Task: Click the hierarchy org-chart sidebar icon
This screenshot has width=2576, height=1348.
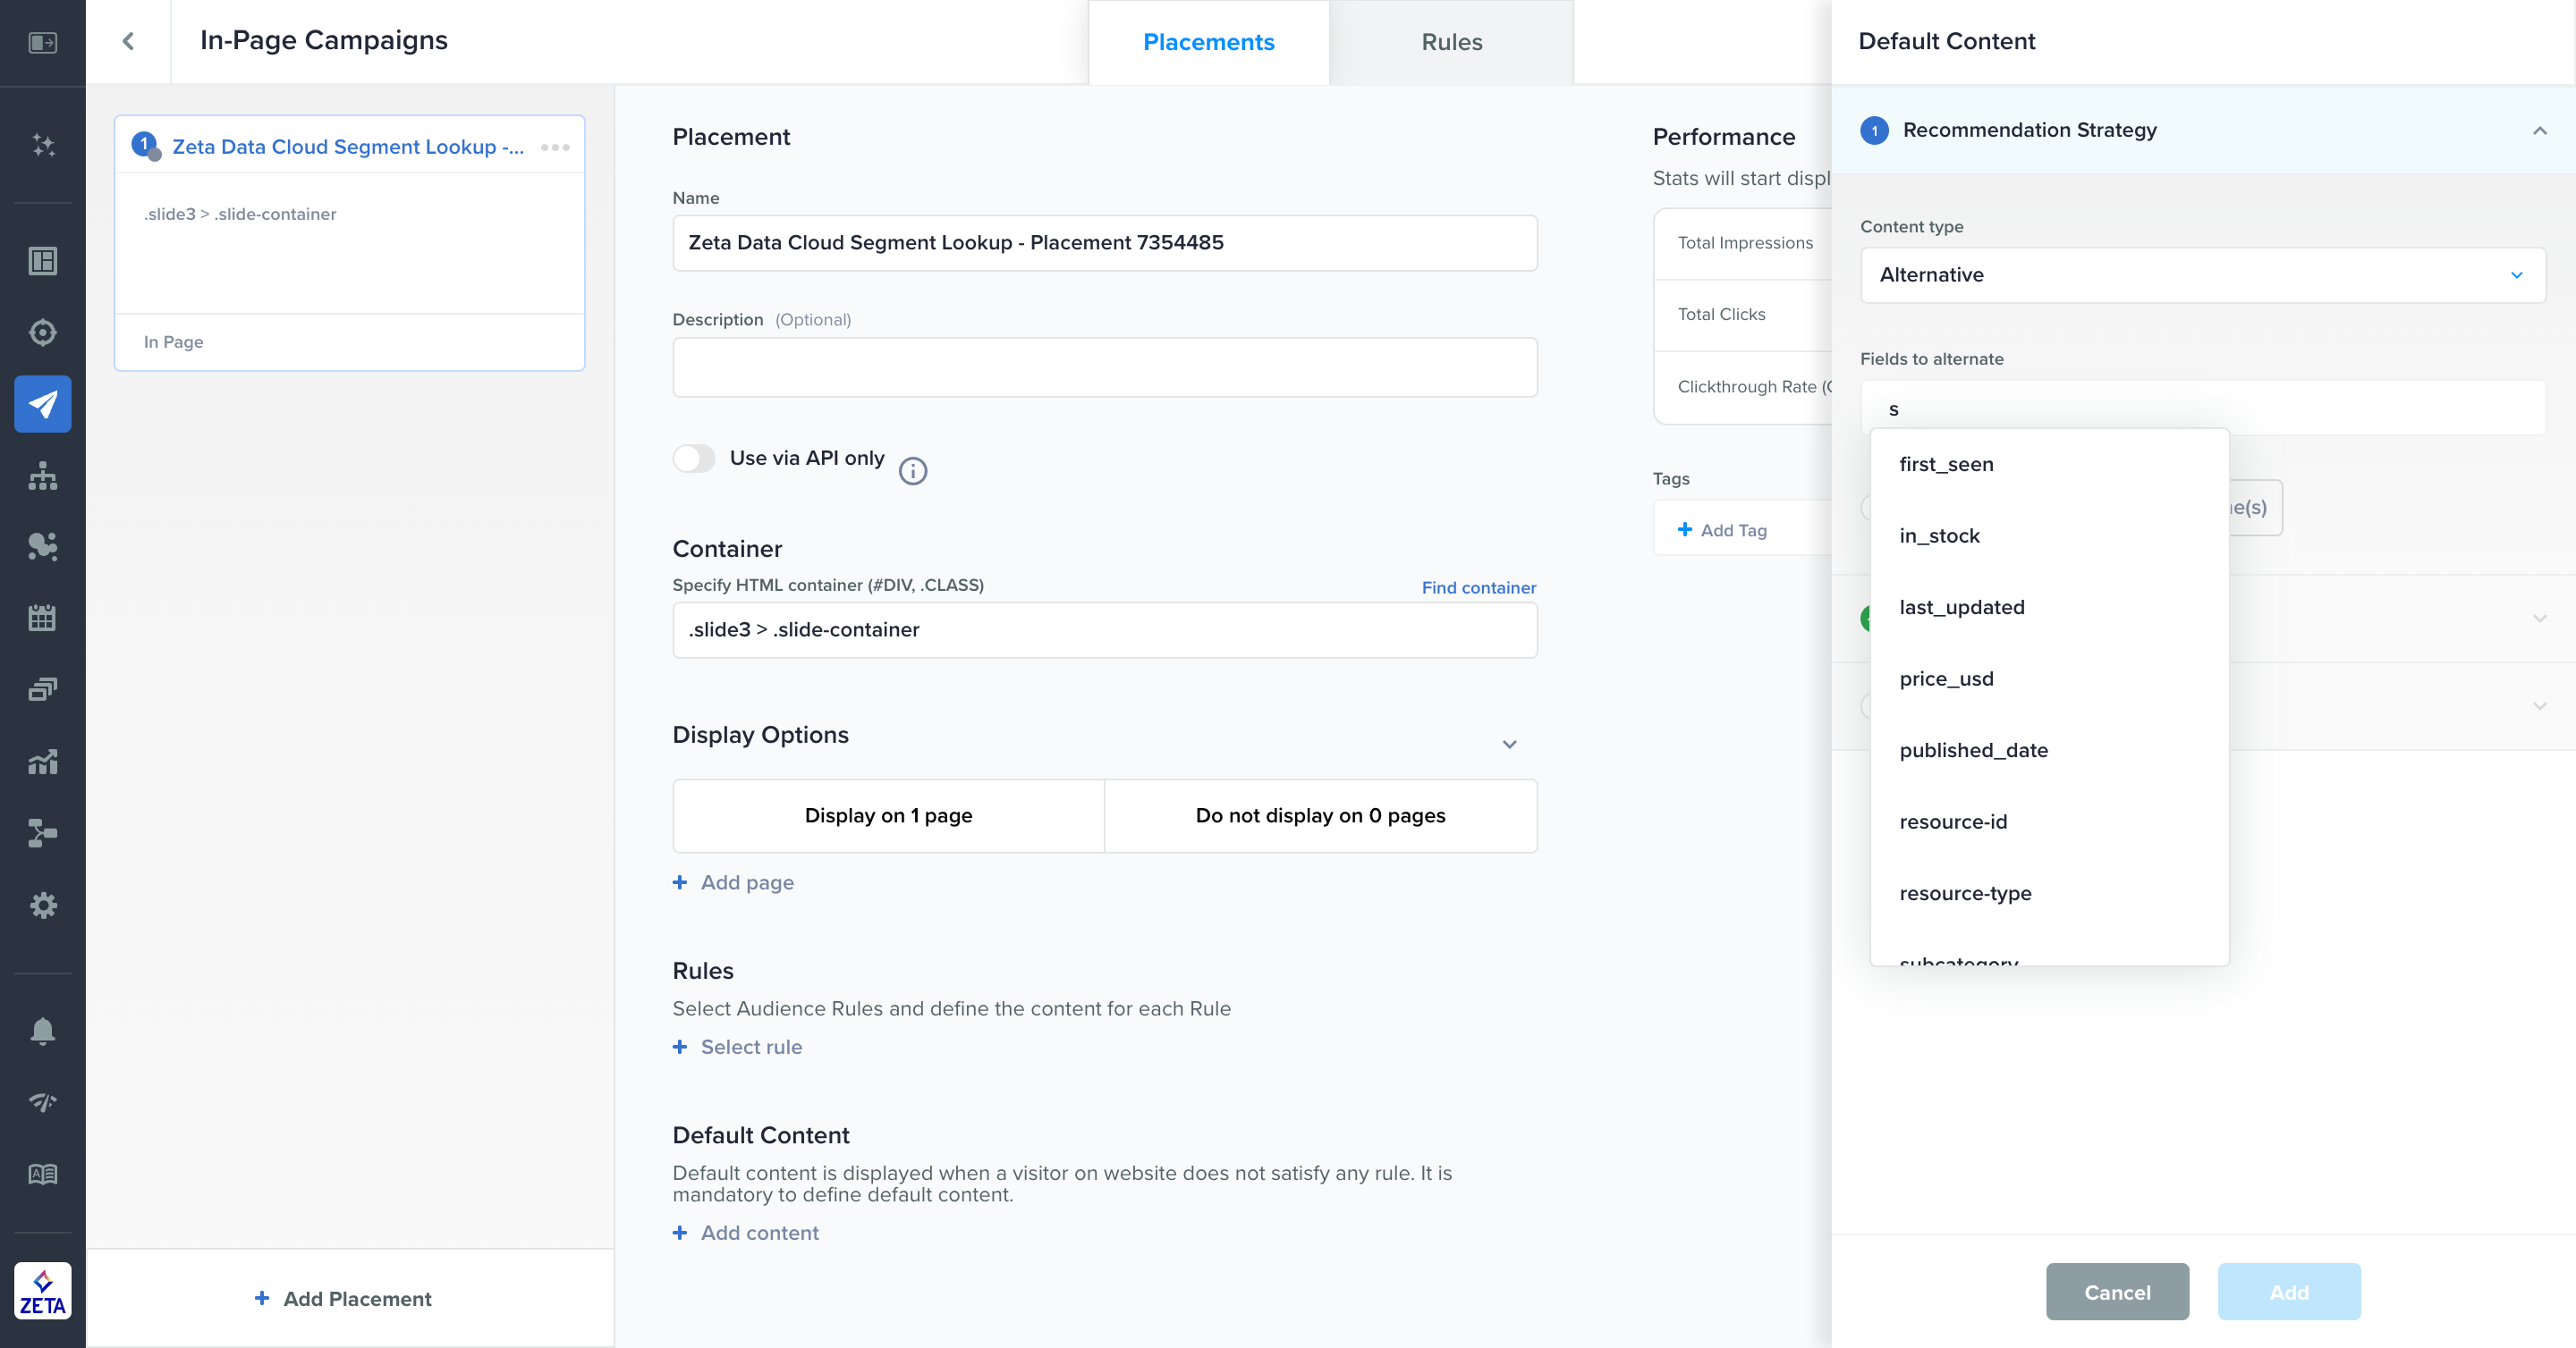Action: [42, 476]
